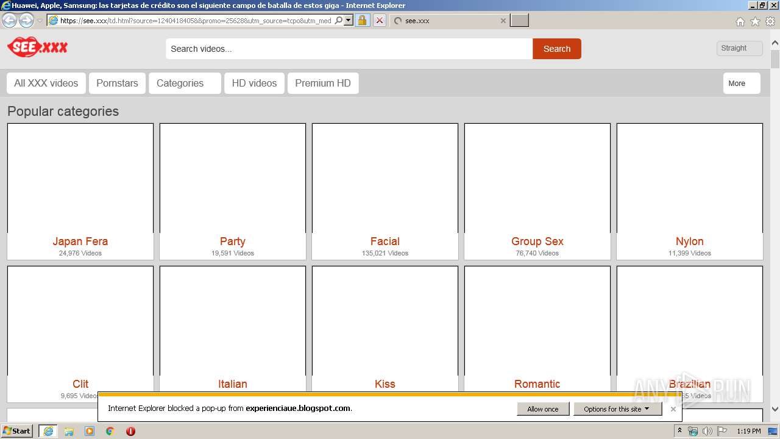Click the orange Search button
The height and width of the screenshot is (439, 780).
tap(557, 49)
